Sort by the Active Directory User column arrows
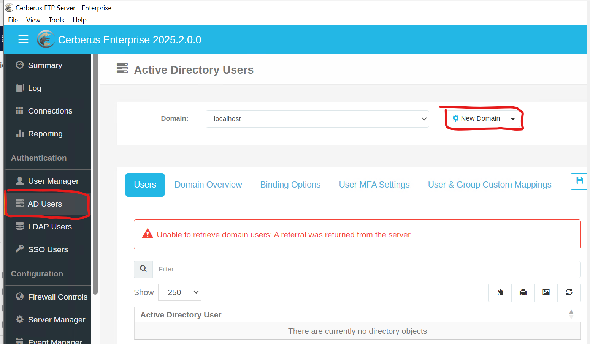 (571, 314)
